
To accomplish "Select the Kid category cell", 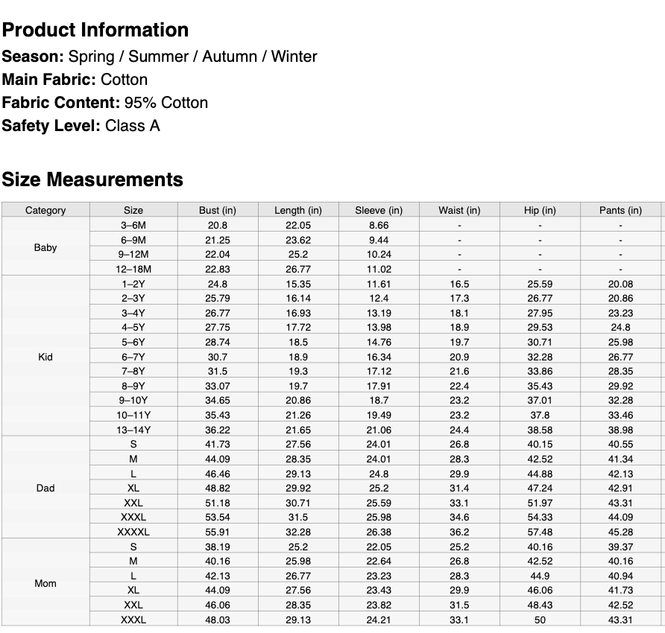I will click(x=45, y=357).
